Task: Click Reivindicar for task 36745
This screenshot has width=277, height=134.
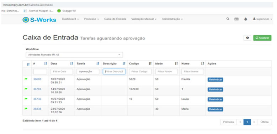Action: [215, 99]
